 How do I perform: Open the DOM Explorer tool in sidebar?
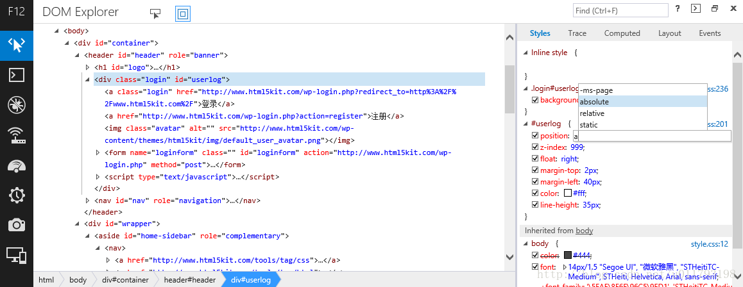(17, 45)
